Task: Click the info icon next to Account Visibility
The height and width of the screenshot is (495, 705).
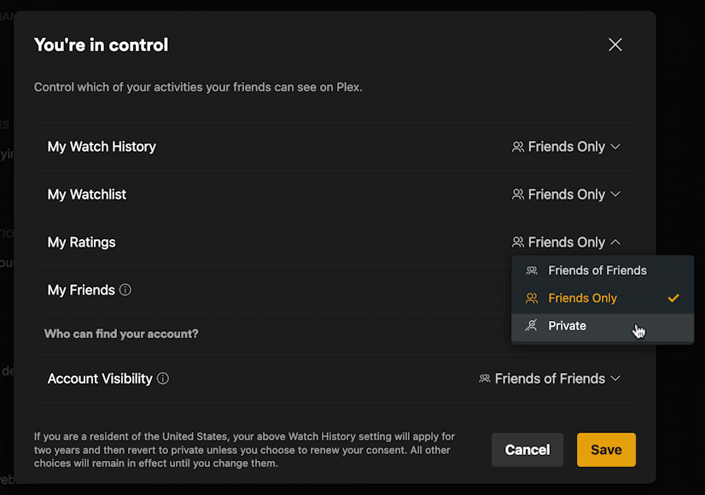Action: tap(163, 379)
